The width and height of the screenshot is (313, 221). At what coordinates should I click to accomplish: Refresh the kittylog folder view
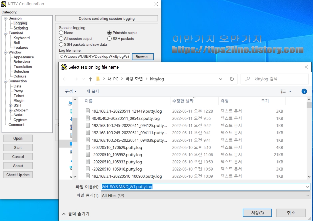(232, 79)
